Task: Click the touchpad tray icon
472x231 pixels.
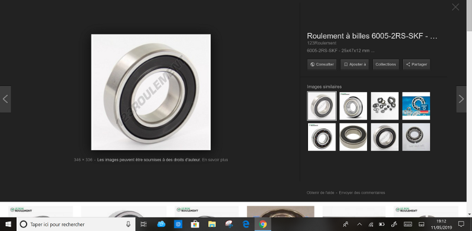Action: point(421,224)
